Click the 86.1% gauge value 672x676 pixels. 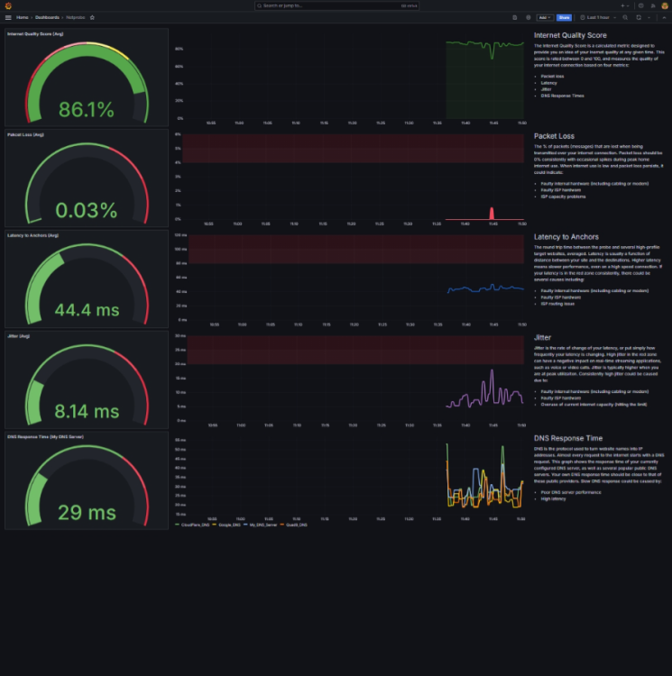87,109
